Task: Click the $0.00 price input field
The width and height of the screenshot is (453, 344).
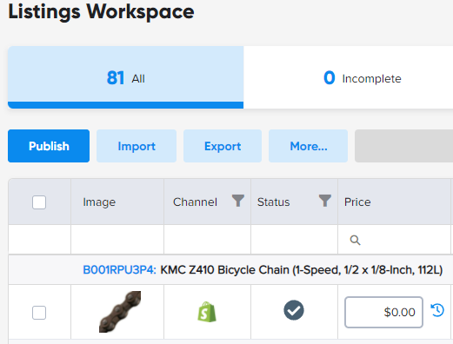Action: [383, 312]
